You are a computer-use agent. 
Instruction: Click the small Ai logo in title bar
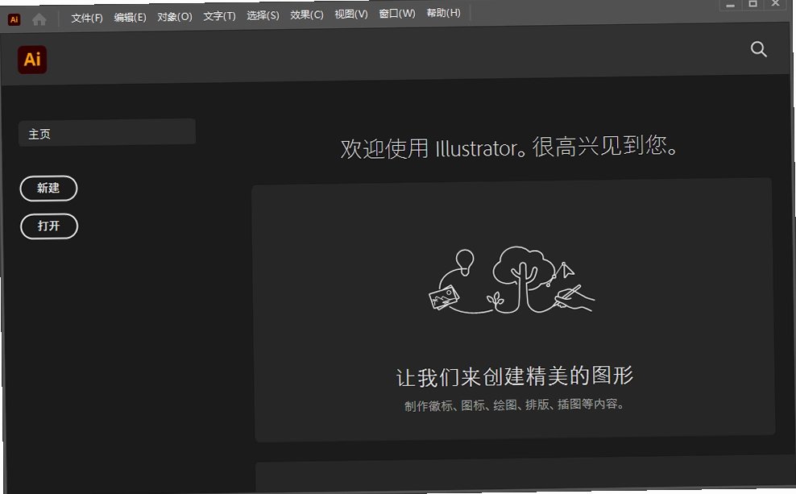coord(15,20)
